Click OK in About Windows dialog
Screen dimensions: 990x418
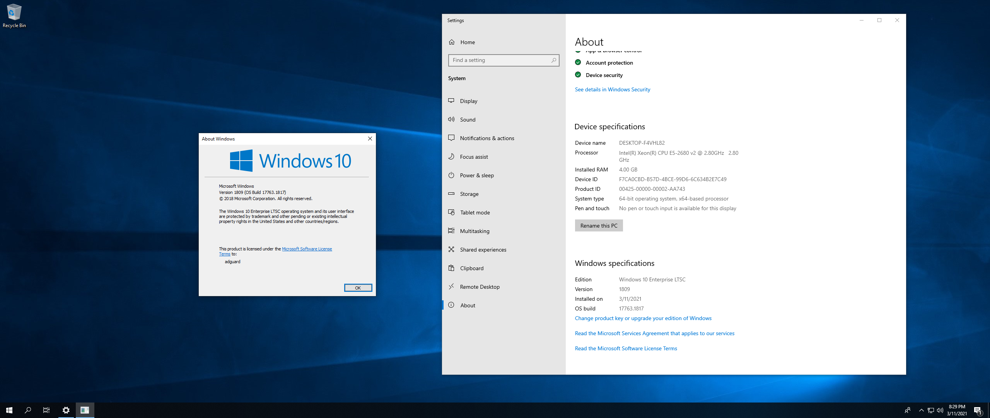(x=358, y=288)
